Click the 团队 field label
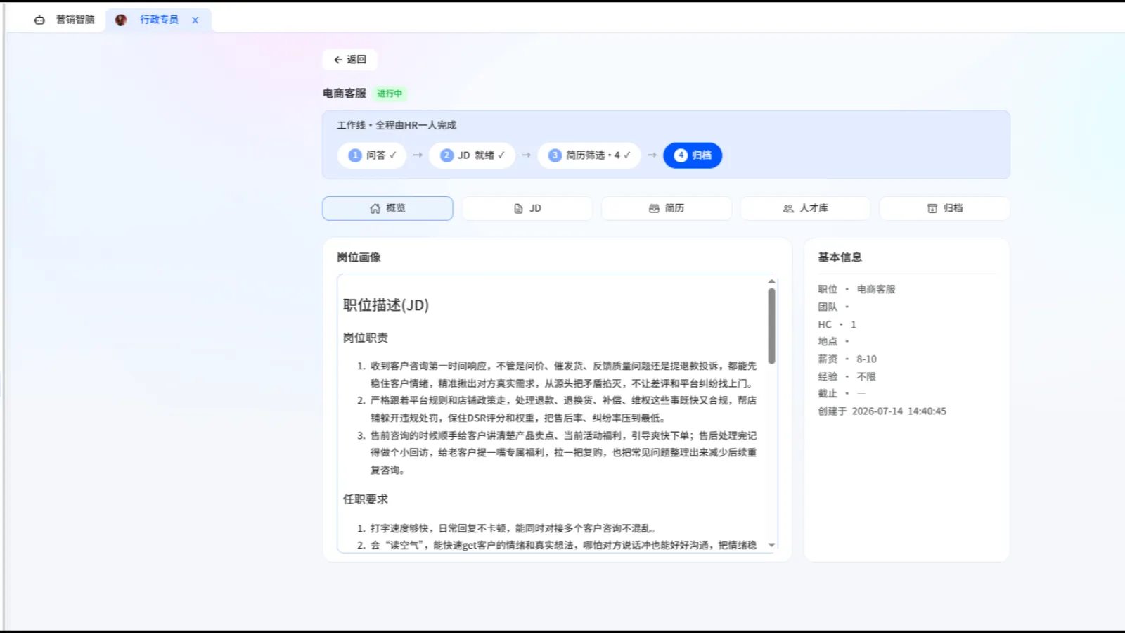Image resolution: width=1125 pixels, height=633 pixels. pyautogui.click(x=828, y=307)
